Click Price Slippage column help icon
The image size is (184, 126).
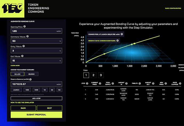180,84
